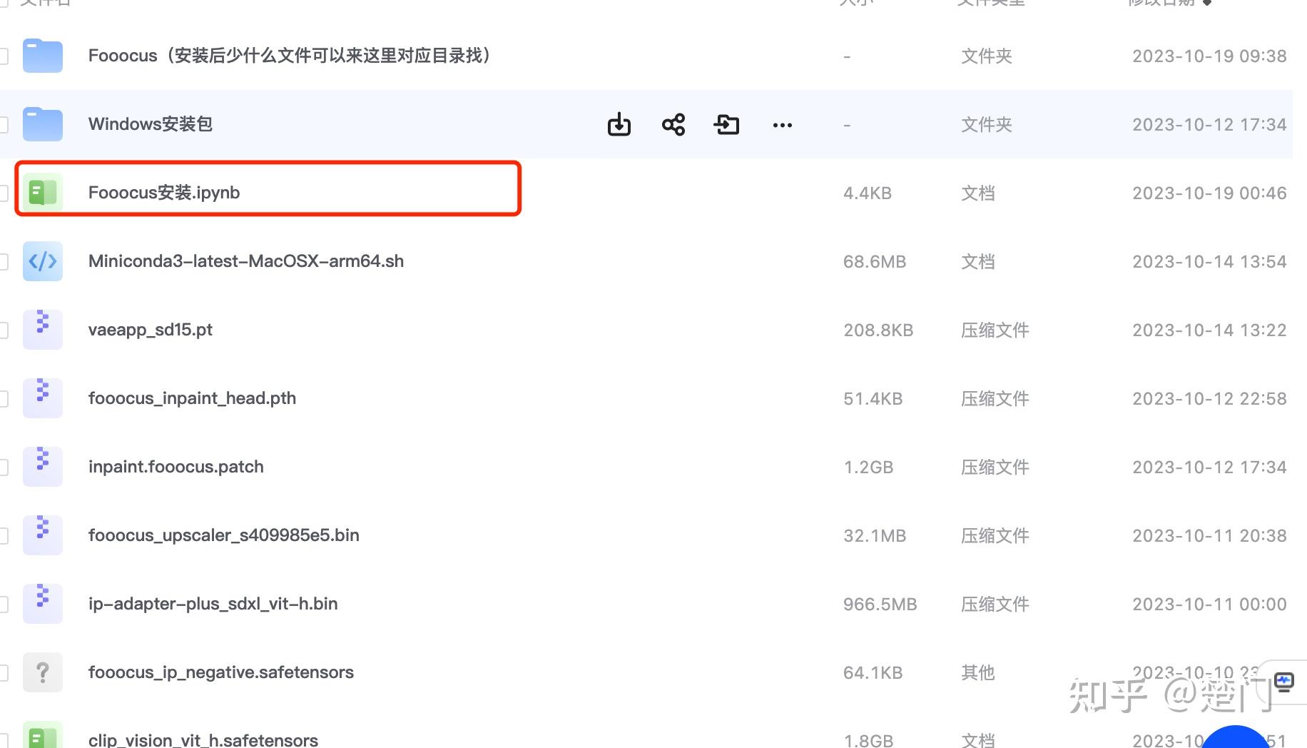Click the size value 1.2GB
This screenshot has width=1307, height=748.
tap(869, 467)
